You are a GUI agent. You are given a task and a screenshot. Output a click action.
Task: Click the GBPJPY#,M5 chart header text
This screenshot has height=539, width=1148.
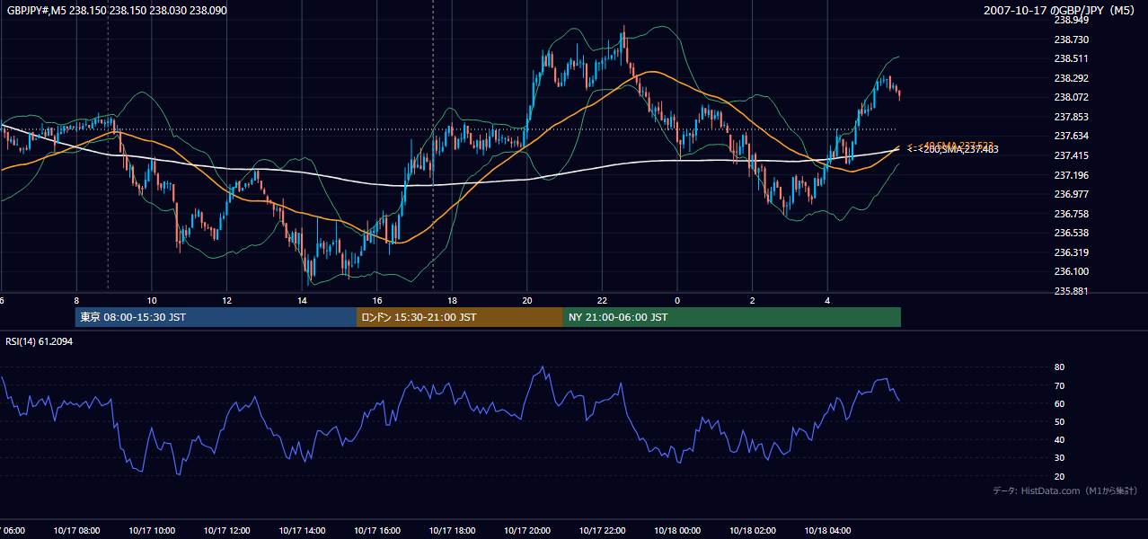click(117, 11)
